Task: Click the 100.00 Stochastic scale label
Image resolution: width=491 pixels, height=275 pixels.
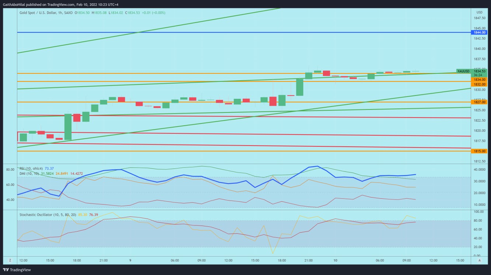Action: point(478,212)
